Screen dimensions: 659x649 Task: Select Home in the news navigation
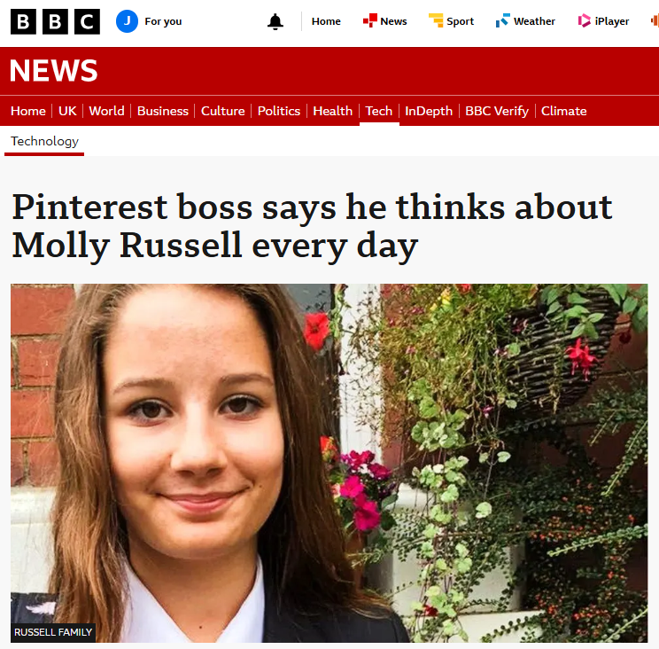[x=28, y=111]
